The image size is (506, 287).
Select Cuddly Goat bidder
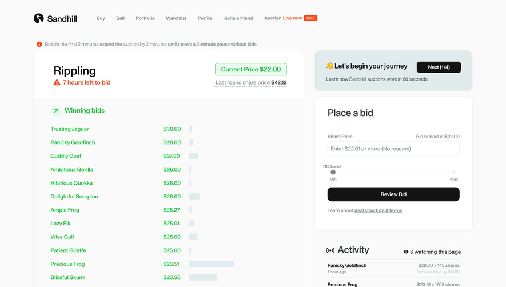66,156
